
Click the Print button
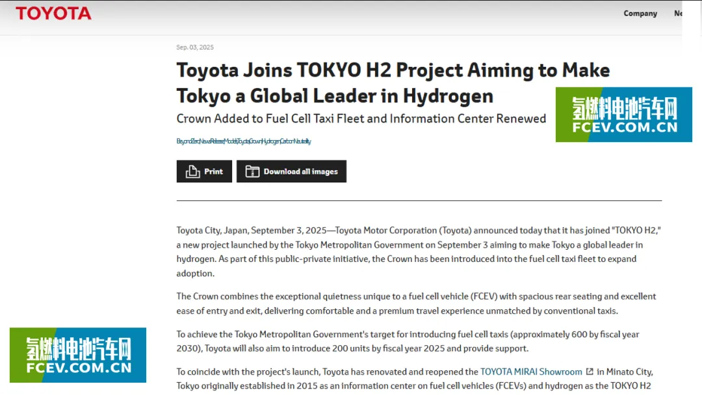coord(204,171)
